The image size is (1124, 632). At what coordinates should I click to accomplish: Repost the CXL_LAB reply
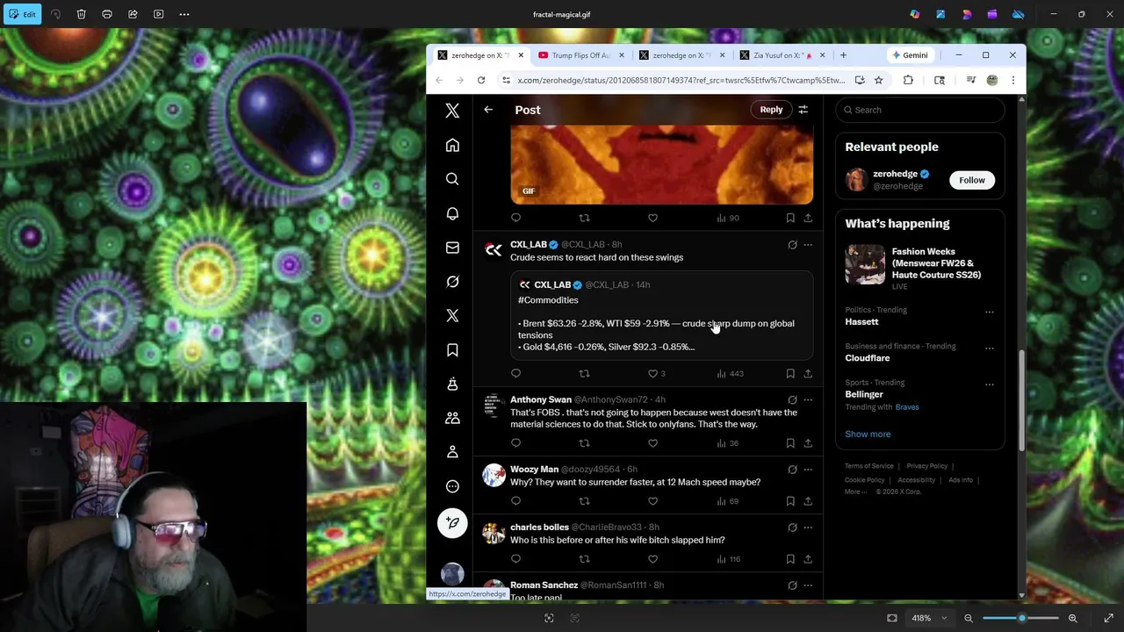point(584,374)
